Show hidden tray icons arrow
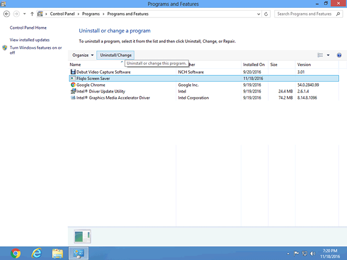This screenshot has height=260, width=347. [288, 254]
